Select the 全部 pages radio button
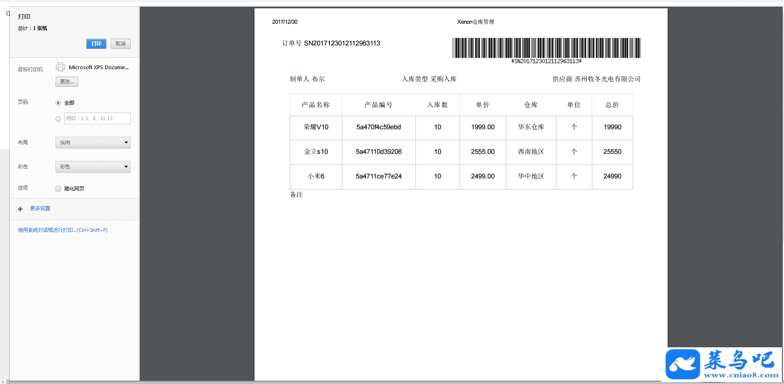The height and width of the screenshot is (384, 784). 58,103
